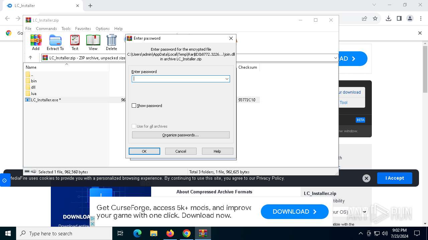The width and height of the screenshot is (428, 240).
Task: Click the CurseForge DOWNLOAD button
Action: 295,212
